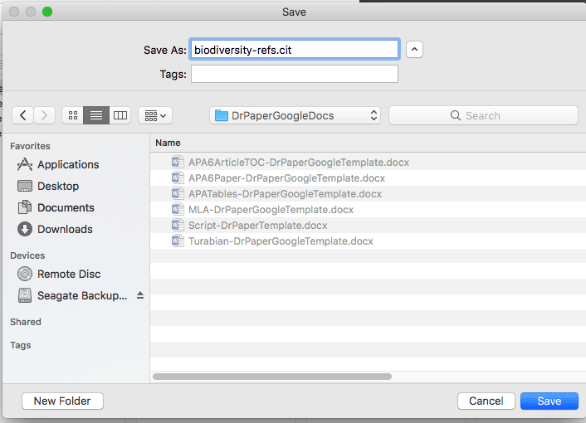
Task: Switch to icon view mode
Action: coord(73,115)
